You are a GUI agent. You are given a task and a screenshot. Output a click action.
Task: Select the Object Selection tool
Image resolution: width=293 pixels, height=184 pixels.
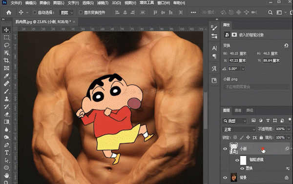pyautogui.click(x=6, y=53)
